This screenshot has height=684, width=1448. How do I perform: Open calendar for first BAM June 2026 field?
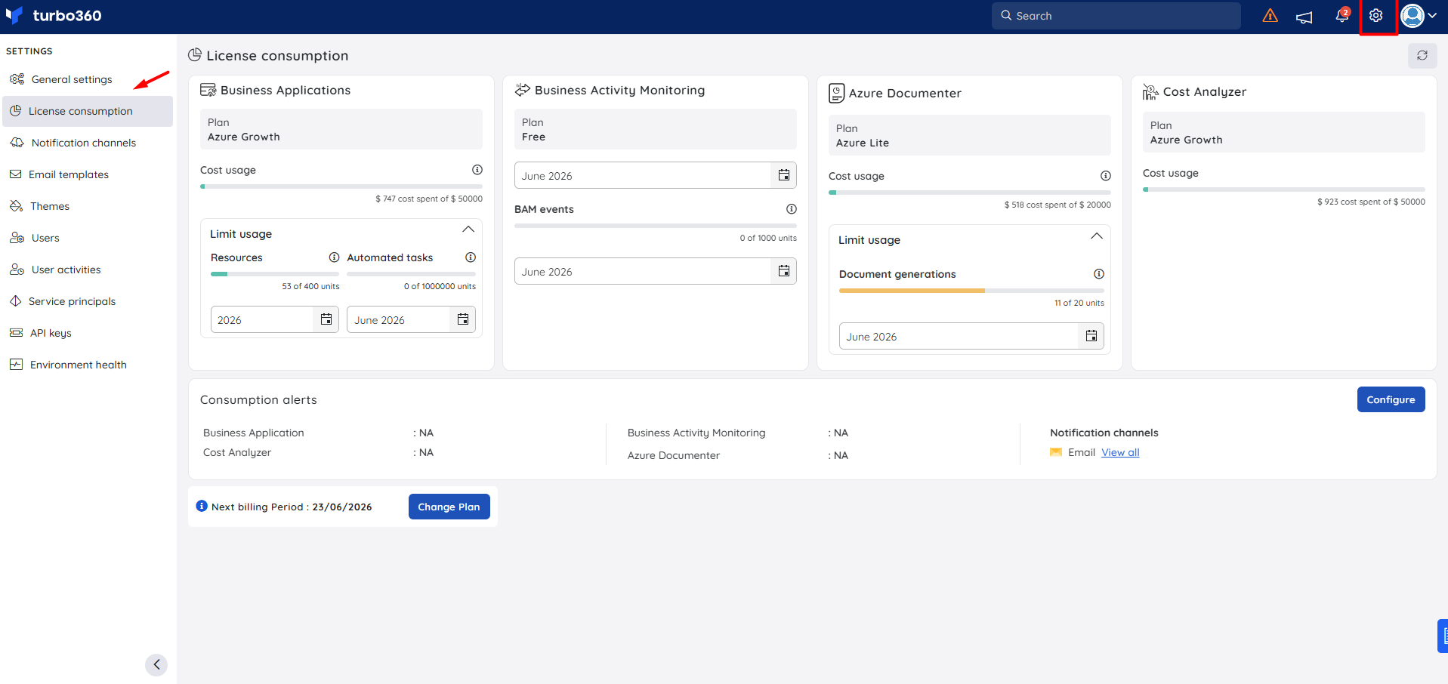784,175
